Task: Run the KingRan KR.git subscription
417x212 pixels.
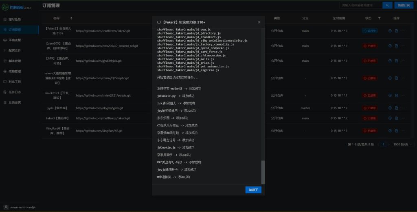Action: pos(390,130)
